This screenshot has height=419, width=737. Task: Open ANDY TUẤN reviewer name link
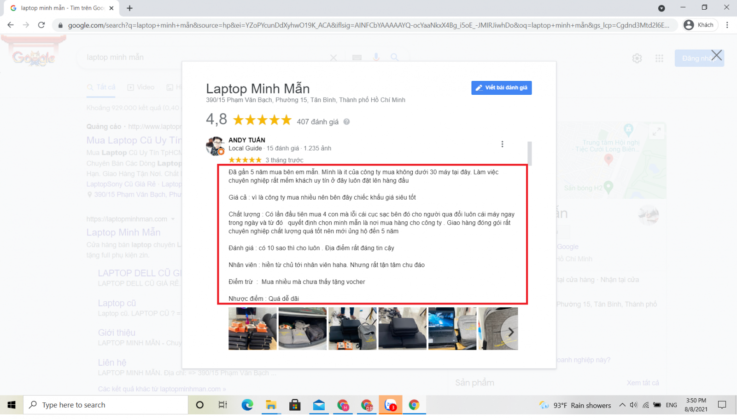pyautogui.click(x=247, y=140)
